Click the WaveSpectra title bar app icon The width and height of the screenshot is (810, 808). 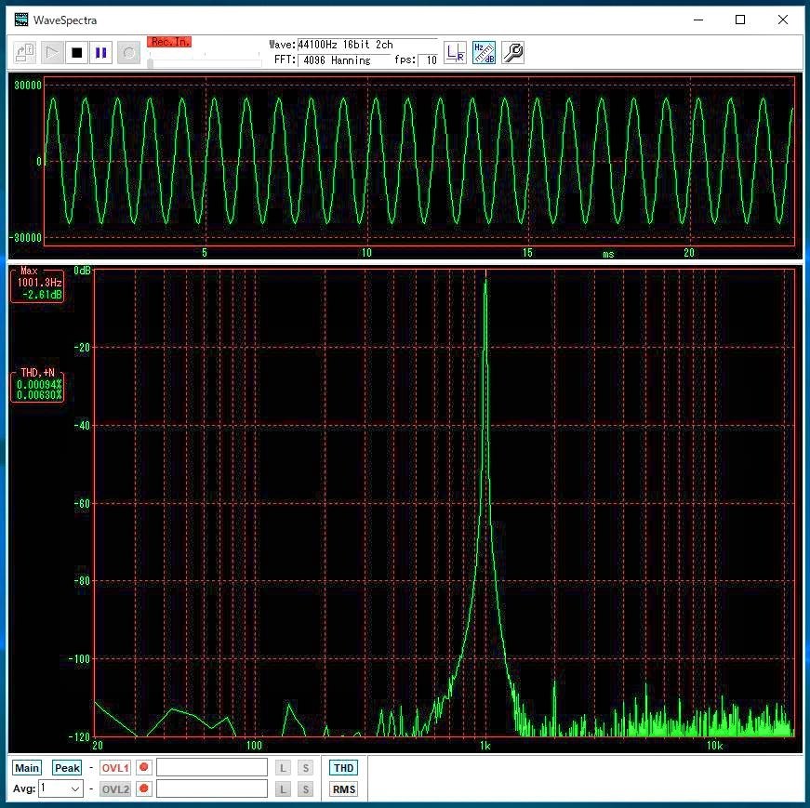pyautogui.click(x=20, y=20)
